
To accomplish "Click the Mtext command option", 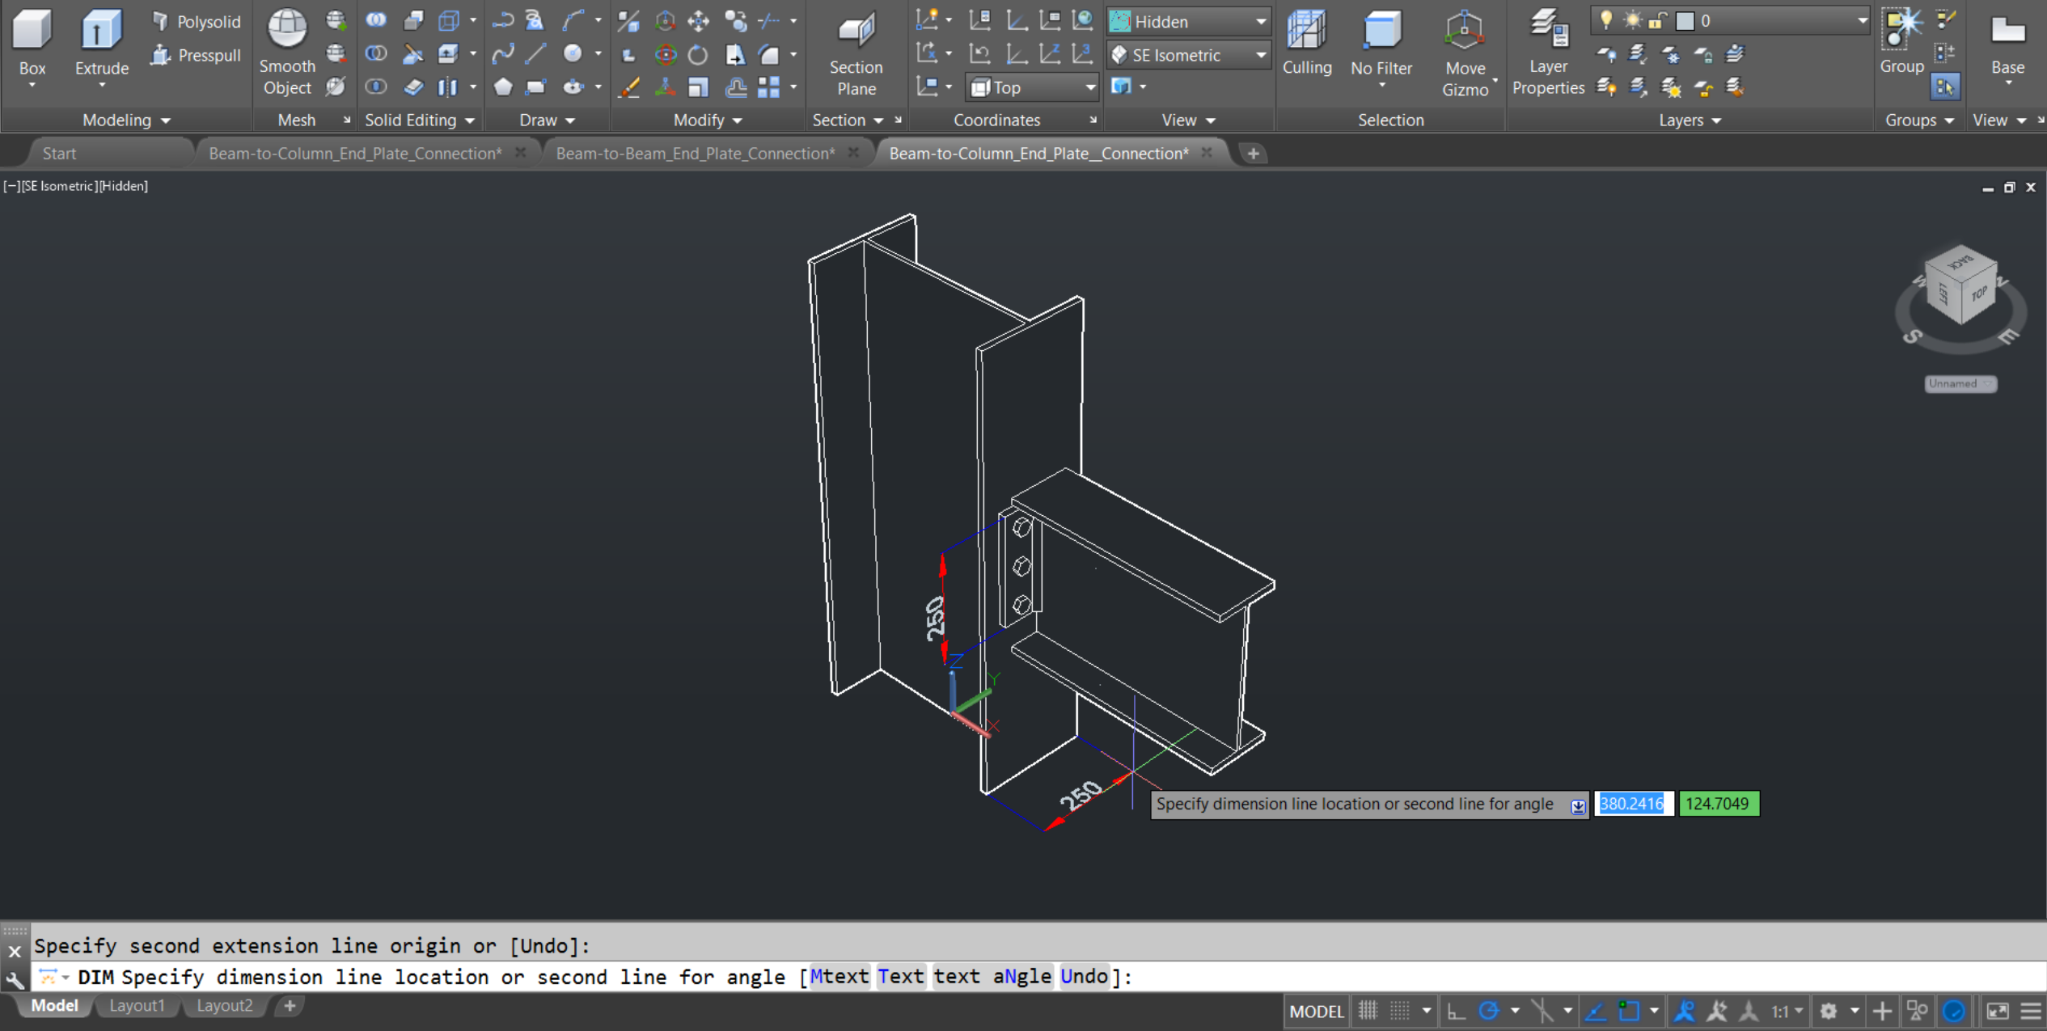I will click(x=839, y=977).
